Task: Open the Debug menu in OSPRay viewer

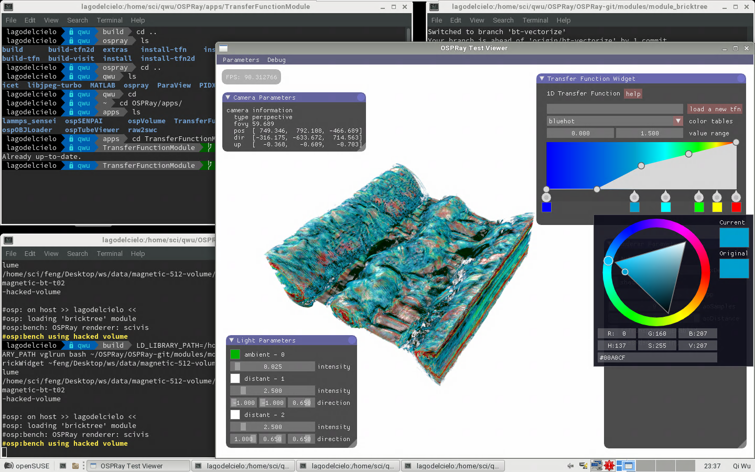Action: 276,60
